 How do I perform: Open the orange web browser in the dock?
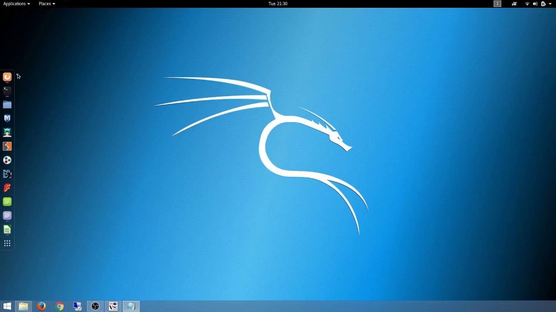7,77
